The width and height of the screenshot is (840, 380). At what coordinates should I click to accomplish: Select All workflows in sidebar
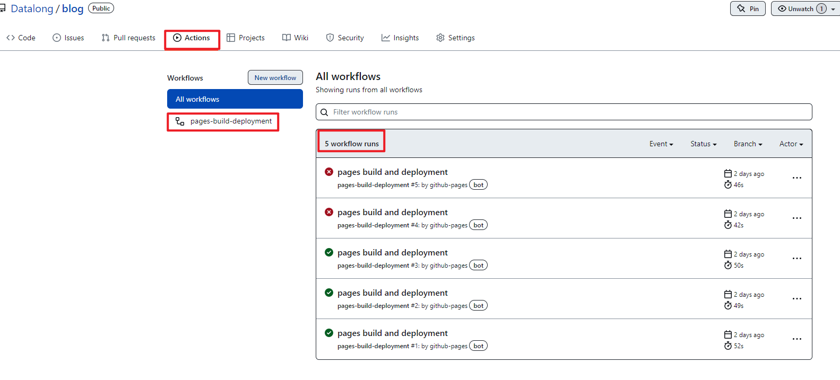(x=235, y=99)
